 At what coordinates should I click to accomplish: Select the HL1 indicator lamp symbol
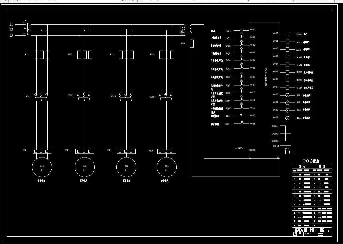click(x=287, y=95)
